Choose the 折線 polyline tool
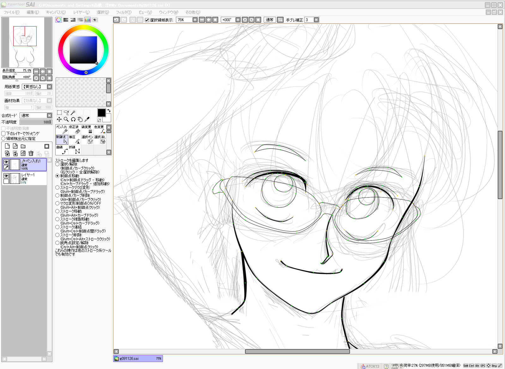 click(75, 150)
